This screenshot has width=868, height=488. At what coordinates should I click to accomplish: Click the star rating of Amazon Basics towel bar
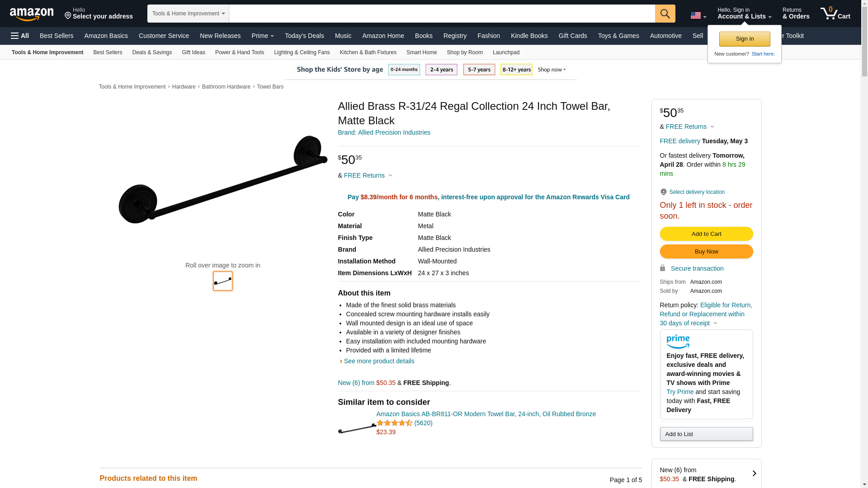click(x=394, y=423)
